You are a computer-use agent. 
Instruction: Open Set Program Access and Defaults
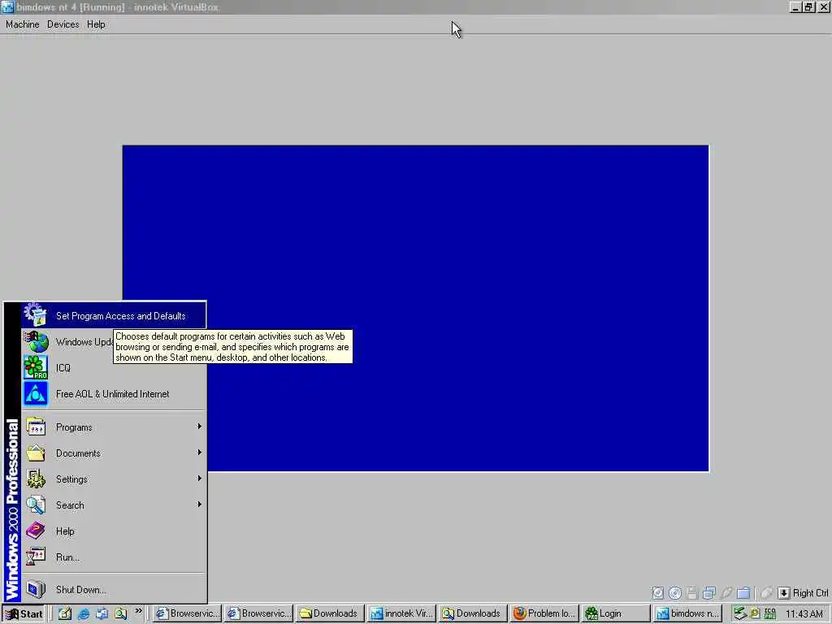[114, 316]
